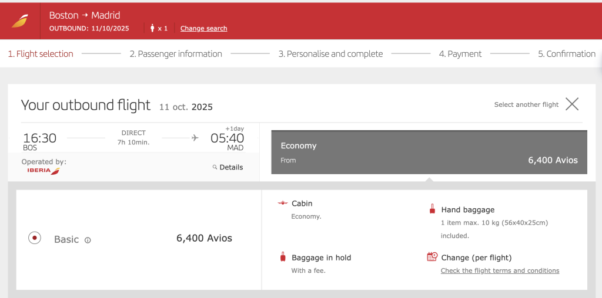
Task: Go to step 1 Flight selection
Action: (41, 54)
